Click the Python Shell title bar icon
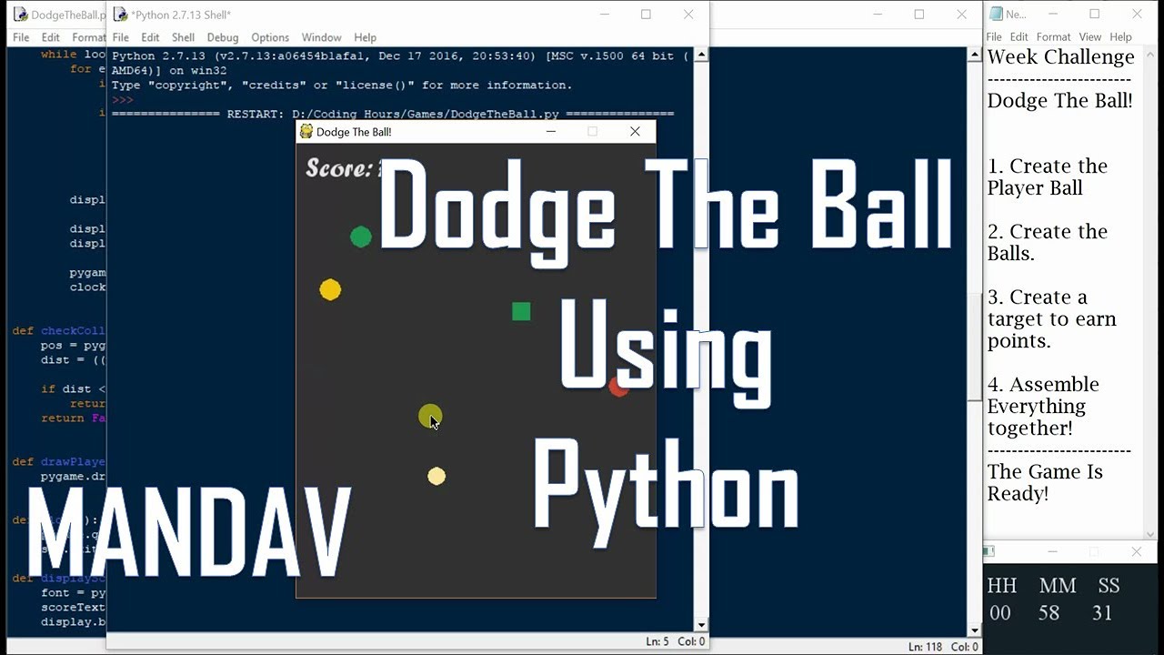 [x=120, y=15]
